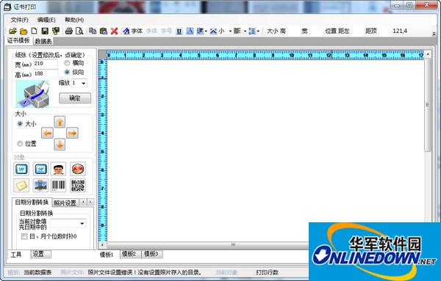Screen dimensions: 441x281
Task: Delete object with red X icon
Action: (x=114, y=31)
